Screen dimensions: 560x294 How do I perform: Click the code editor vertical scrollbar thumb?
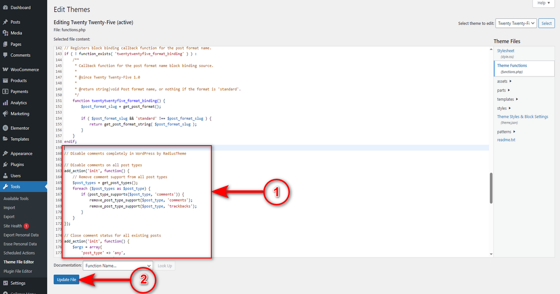pos(491,188)
